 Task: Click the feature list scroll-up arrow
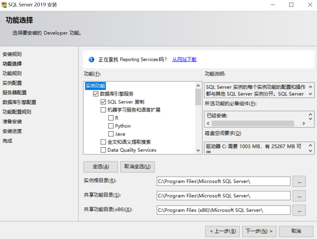click(198, 86)
